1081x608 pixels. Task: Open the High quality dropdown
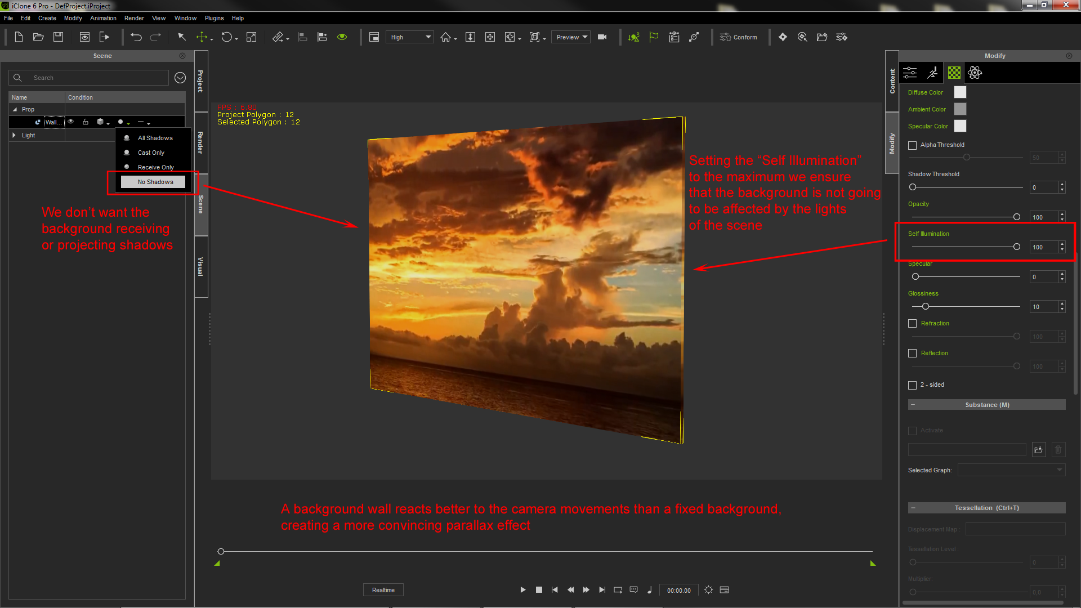(x=410, y=37)
